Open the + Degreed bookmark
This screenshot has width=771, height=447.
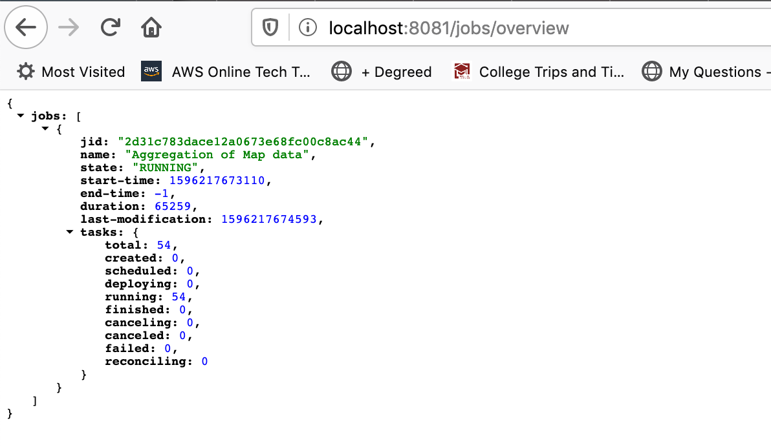point(382,72)
